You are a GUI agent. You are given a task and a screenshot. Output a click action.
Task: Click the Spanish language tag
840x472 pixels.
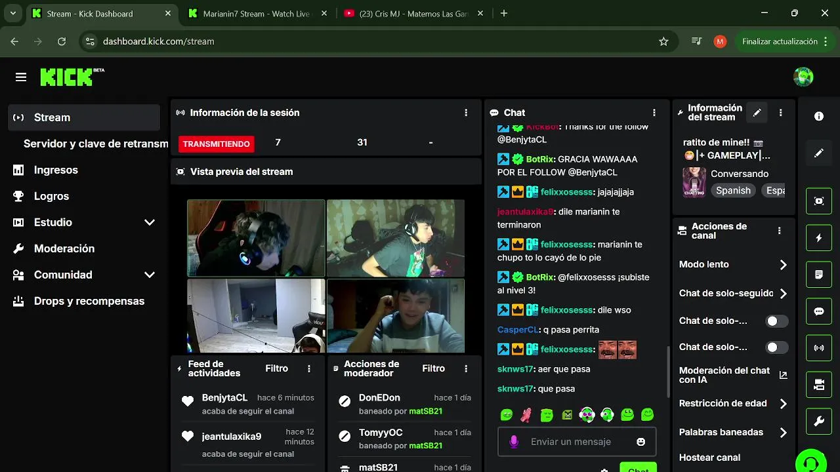click(x=733, y=190)
